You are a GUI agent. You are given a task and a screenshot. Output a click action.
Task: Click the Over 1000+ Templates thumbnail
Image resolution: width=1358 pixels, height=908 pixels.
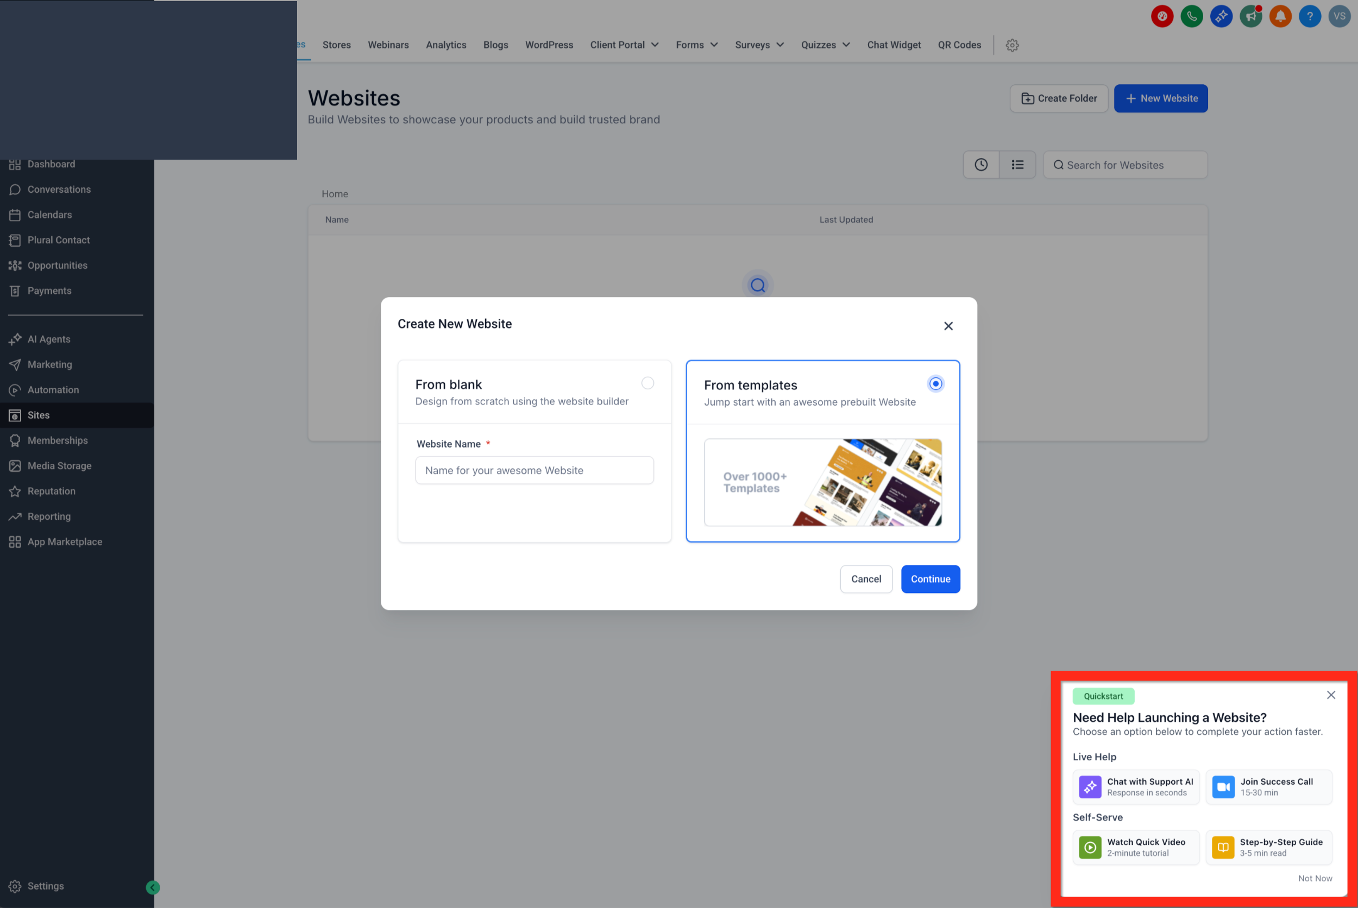point(822,482)
